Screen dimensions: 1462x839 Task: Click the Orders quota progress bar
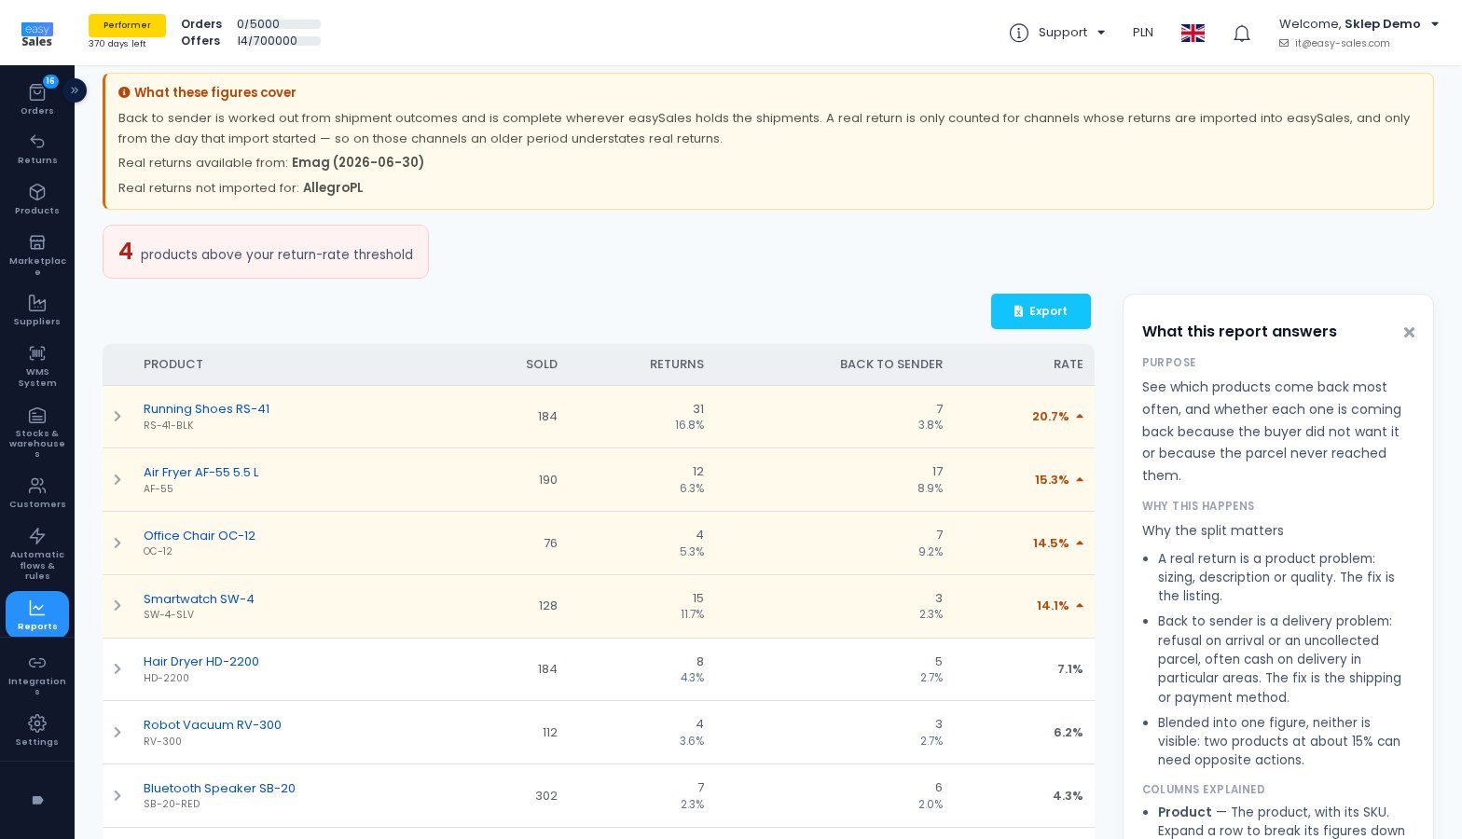[279, 24]
